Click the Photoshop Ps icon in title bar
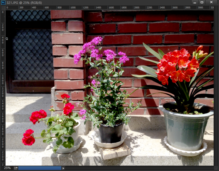The image size is (219, 171). (x=3, y=2)
